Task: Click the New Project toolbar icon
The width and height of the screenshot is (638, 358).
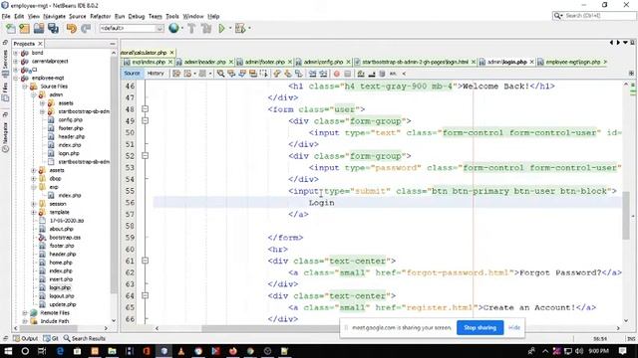Action: point(24,29)
